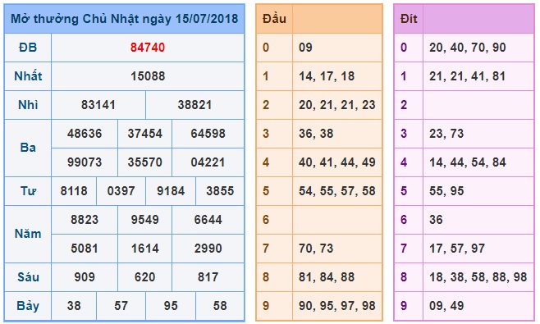Click the ĐB row label
540x324 pixels.
click(28, 48)
